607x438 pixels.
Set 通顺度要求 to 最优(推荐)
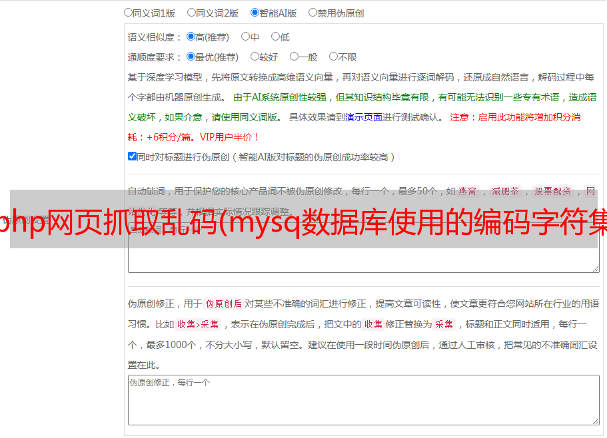coord(191,57)
